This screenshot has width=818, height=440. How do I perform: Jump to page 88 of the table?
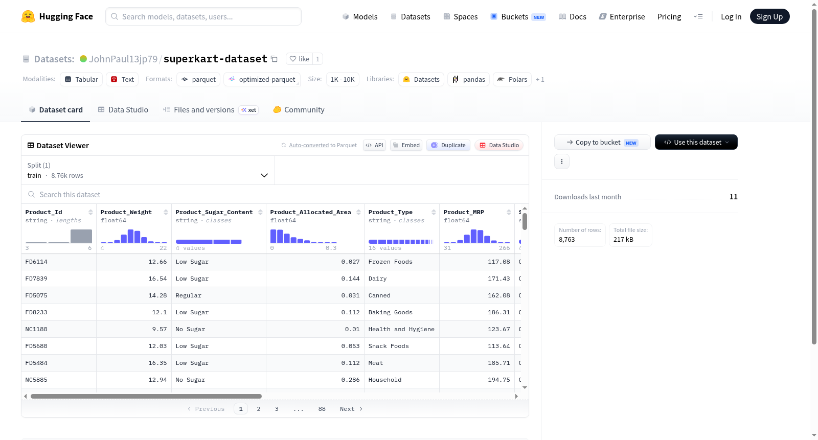pos(322,409)
